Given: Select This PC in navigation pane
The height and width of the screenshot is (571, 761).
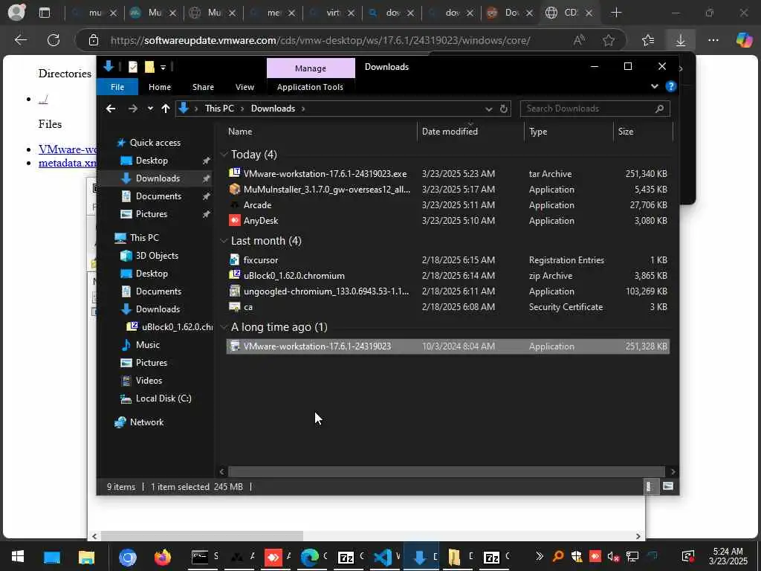Looking at the screenshot, I should click(143, 238).
